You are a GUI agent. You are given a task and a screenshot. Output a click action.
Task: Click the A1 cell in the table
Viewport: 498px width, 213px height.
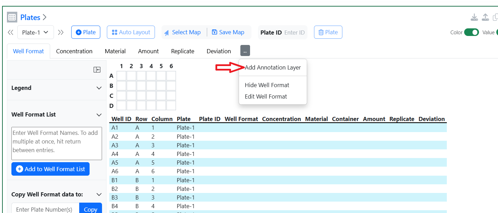coord(115,128)
